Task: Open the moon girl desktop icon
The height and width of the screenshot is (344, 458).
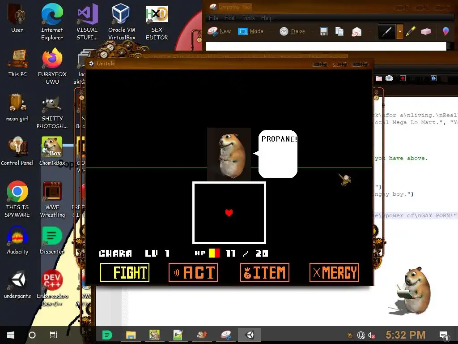Action: [x=17, y=107]
